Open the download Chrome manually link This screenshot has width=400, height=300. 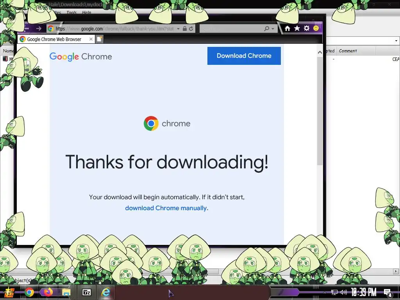point(166,208)
